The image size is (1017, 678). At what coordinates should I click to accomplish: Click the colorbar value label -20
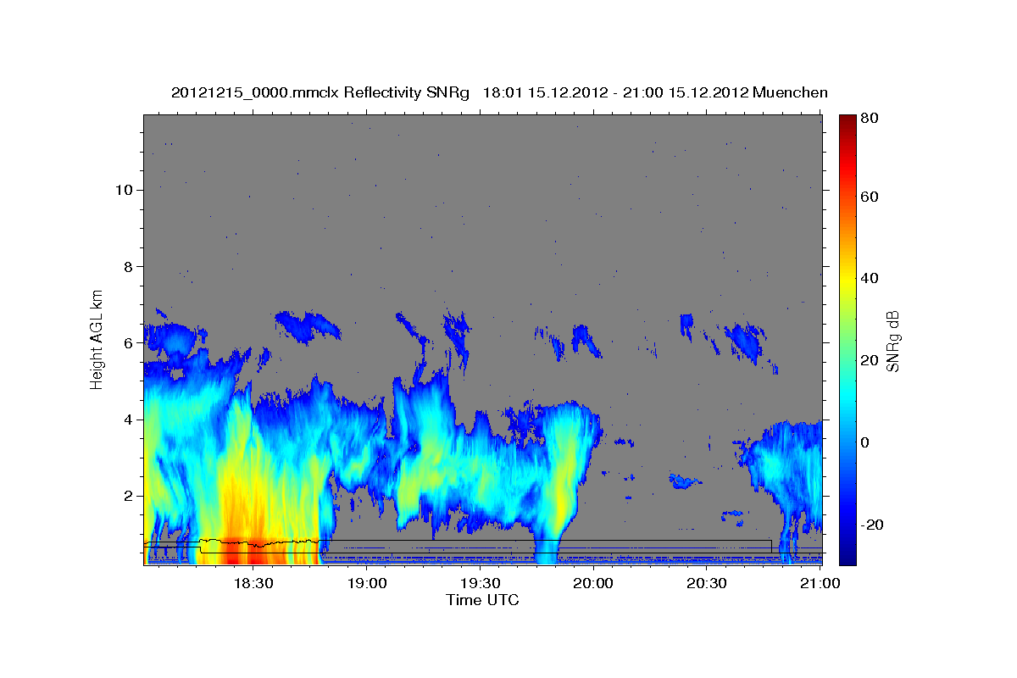[870, 525]
